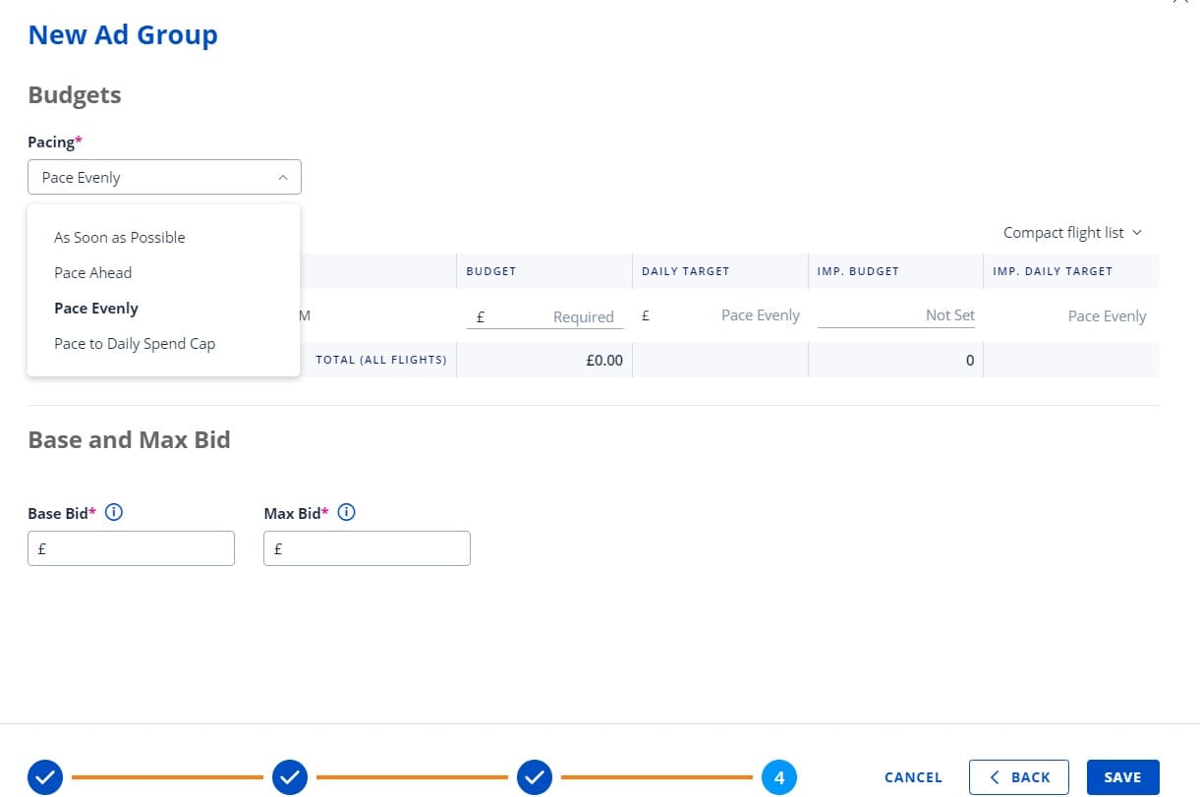Select Pace Ahead from the pacing list
The width and height of the screenshot is (1200, 797).
[92, 272]
